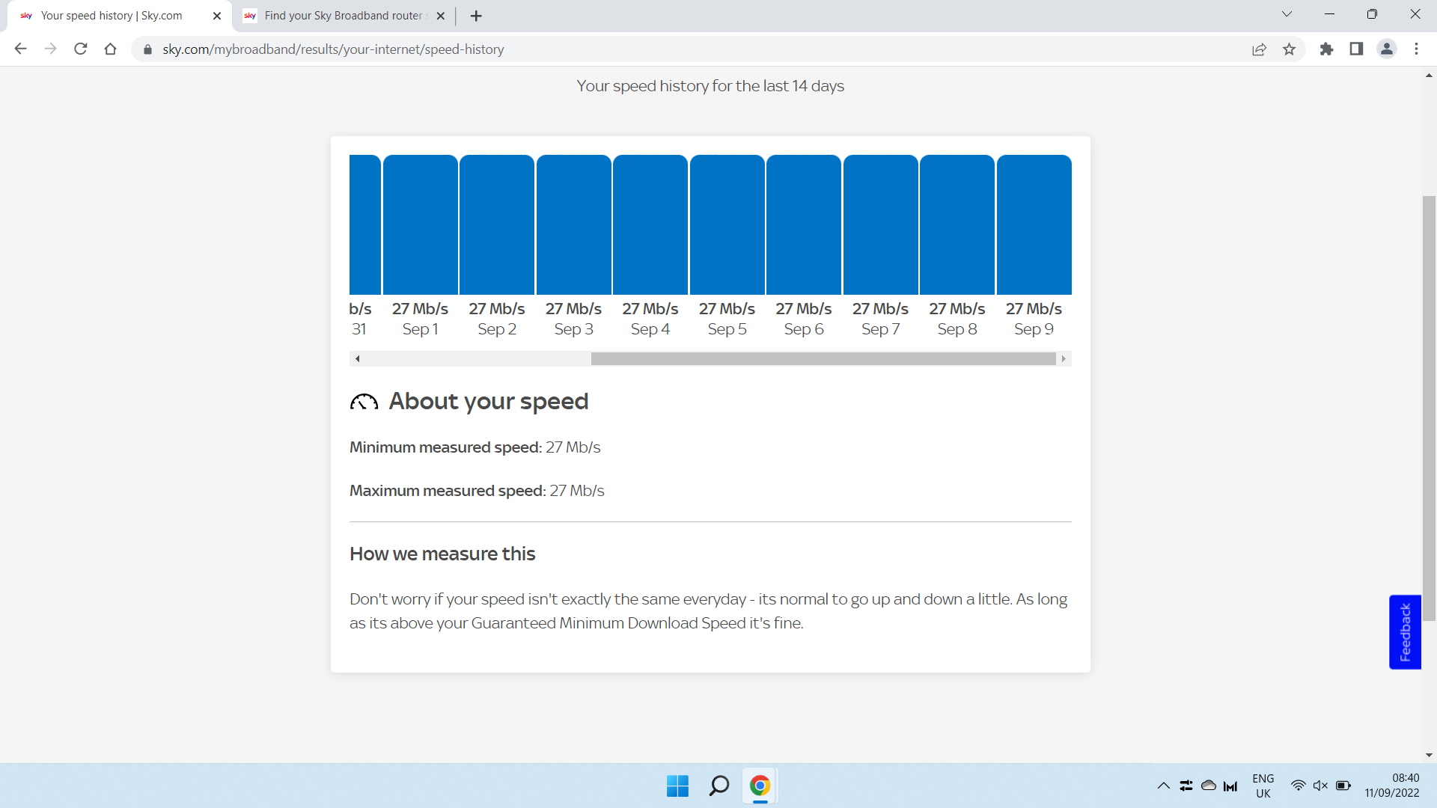Open the blue Feedback button
The image size is (1437, 808).
[x=1405, y=632]
